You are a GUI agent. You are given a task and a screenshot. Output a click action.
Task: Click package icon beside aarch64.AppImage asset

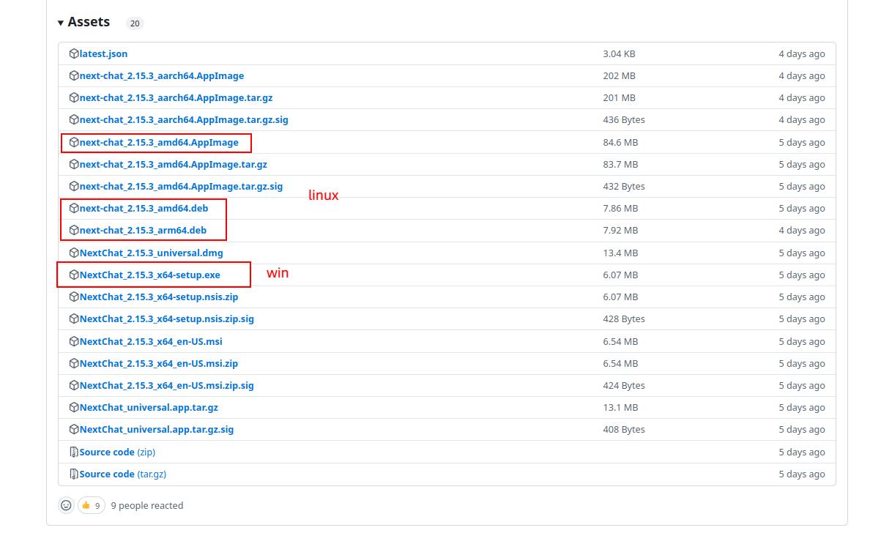coord(74,75)
